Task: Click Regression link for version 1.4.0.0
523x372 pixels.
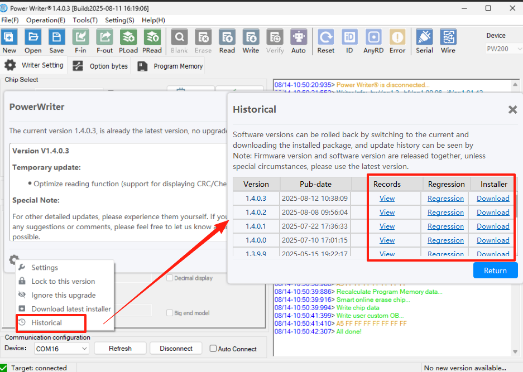Action: (x=445, y=240)
